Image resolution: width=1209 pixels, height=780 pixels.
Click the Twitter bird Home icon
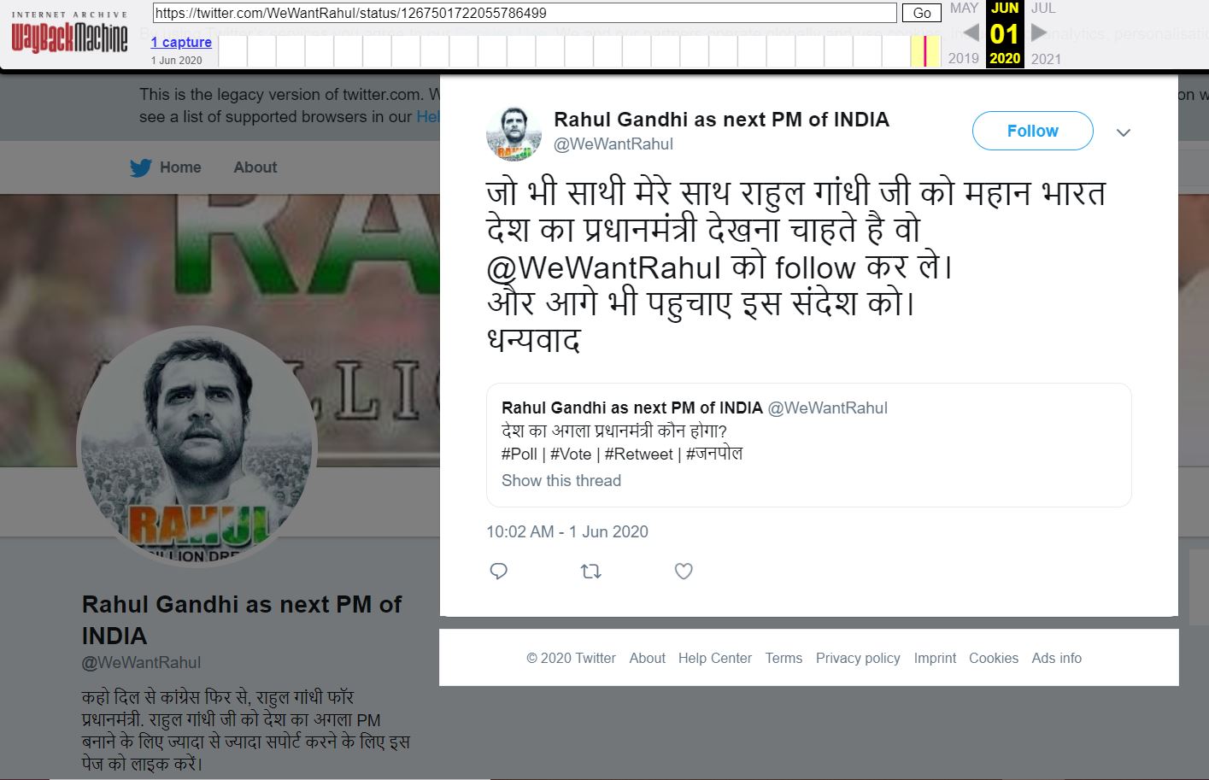click(141, 167)
